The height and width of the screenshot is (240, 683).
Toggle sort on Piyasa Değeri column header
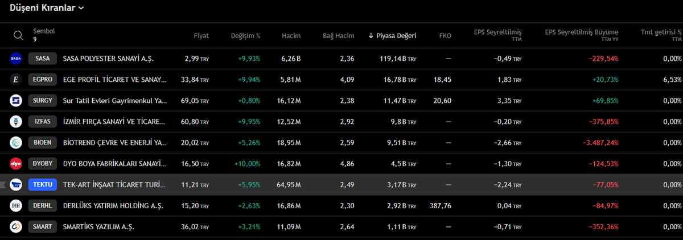(392, 35)
